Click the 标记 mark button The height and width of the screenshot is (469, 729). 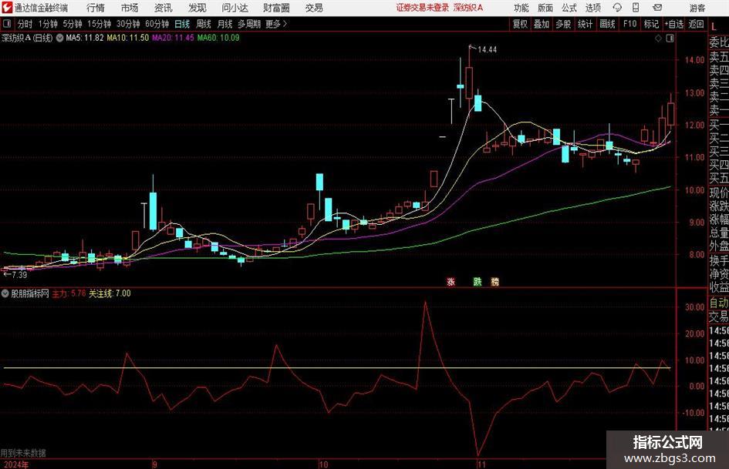pyautogui.click(x=651, y=24)
